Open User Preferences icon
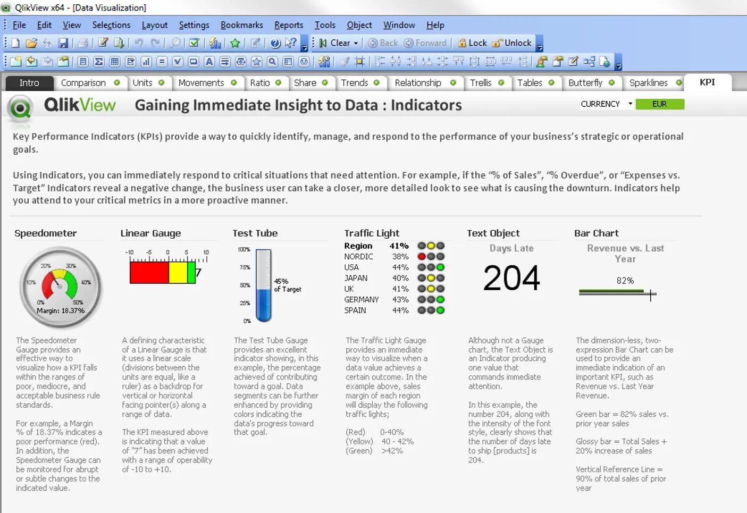Image resolution: width=747 pixels, height=513 pixels. (542, 62)
